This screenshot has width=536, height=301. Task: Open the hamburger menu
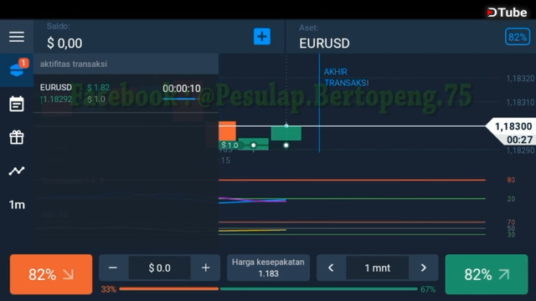(x=17, y=37)
